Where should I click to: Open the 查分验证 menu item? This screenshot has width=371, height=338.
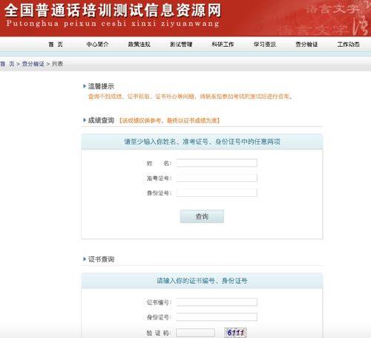(306, 45)
